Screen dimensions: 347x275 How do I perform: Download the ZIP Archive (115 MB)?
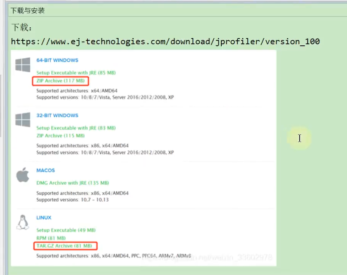[x=60, y=135]
